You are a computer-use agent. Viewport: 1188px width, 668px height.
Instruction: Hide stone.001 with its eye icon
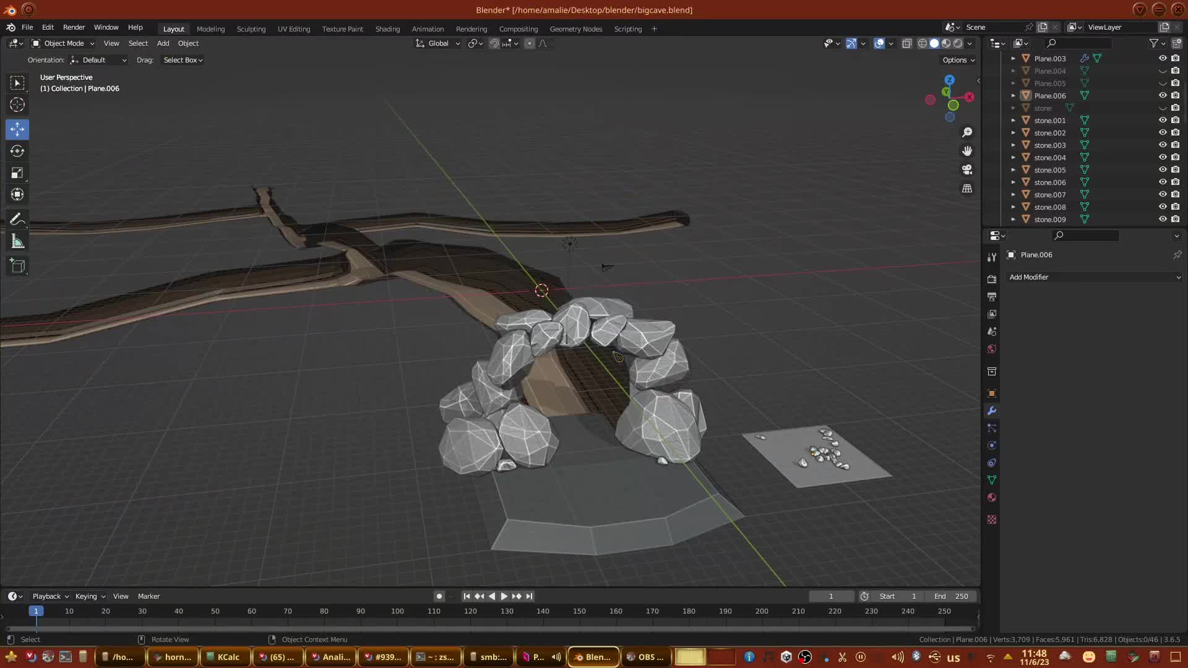(1163, 120)
